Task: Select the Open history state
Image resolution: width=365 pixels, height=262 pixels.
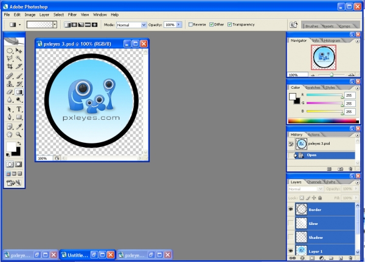Action: pyautogui.click(x=324, y=155)
